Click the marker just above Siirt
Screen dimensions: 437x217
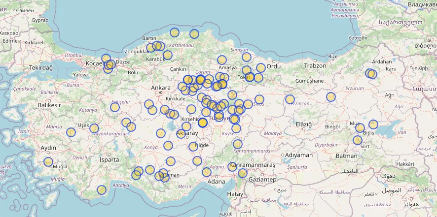coord(358,140)
